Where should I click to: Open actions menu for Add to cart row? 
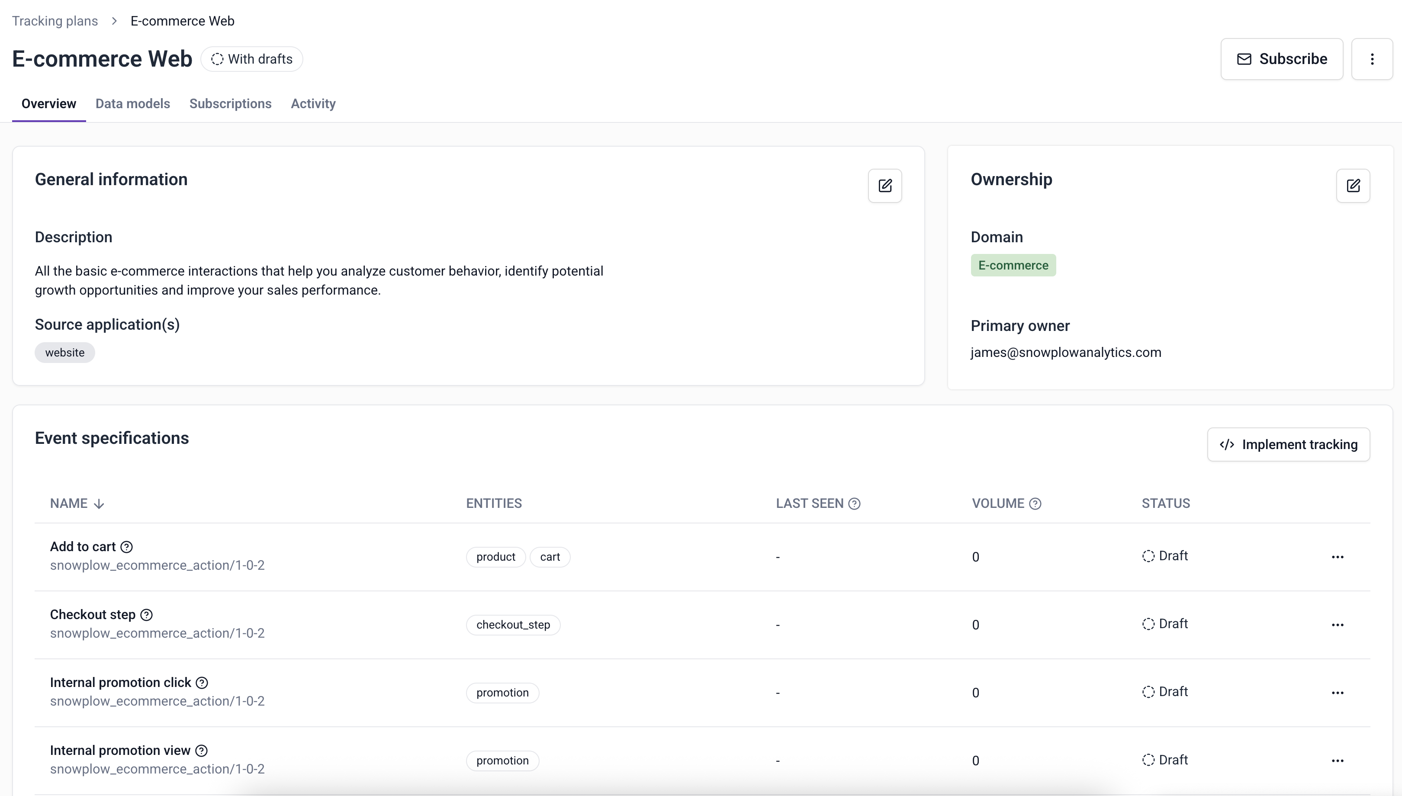coord(1338,556)
